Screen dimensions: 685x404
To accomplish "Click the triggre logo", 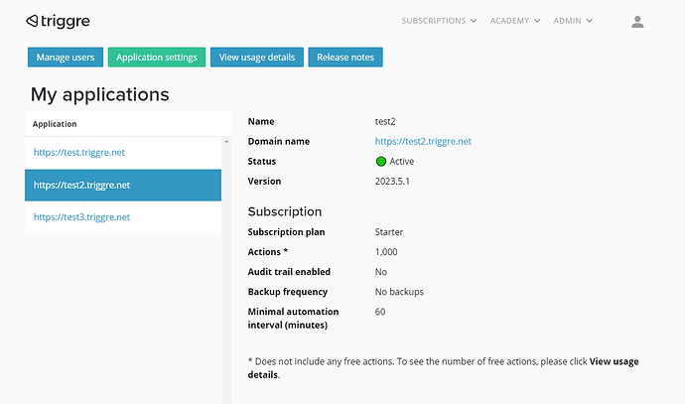I will tap(58, 21).
